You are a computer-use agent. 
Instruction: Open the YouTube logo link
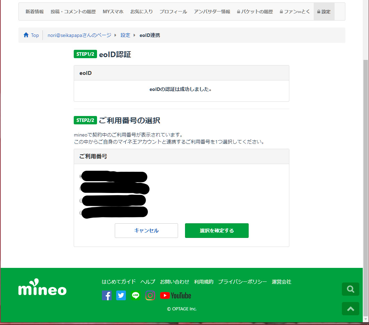pyautogui.click(x=176, y=295)
